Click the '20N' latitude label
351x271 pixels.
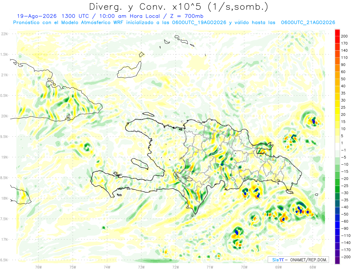point(4,116)
